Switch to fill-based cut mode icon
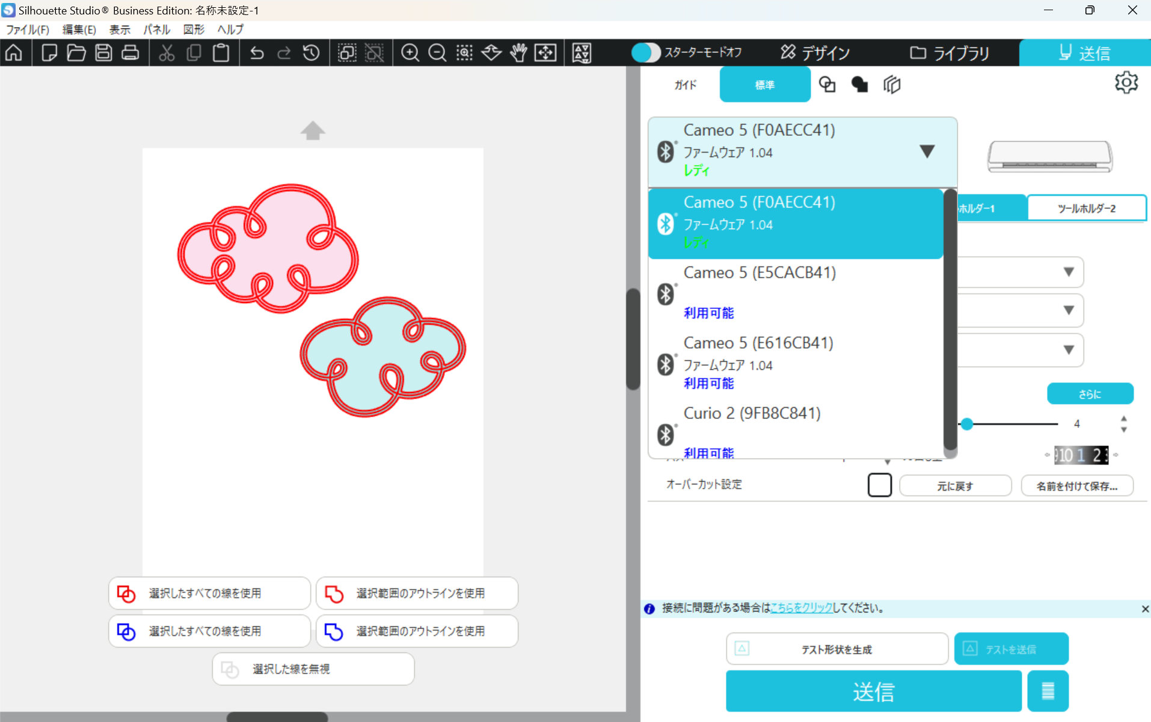 pyautogui.click(x=859, y=85)
